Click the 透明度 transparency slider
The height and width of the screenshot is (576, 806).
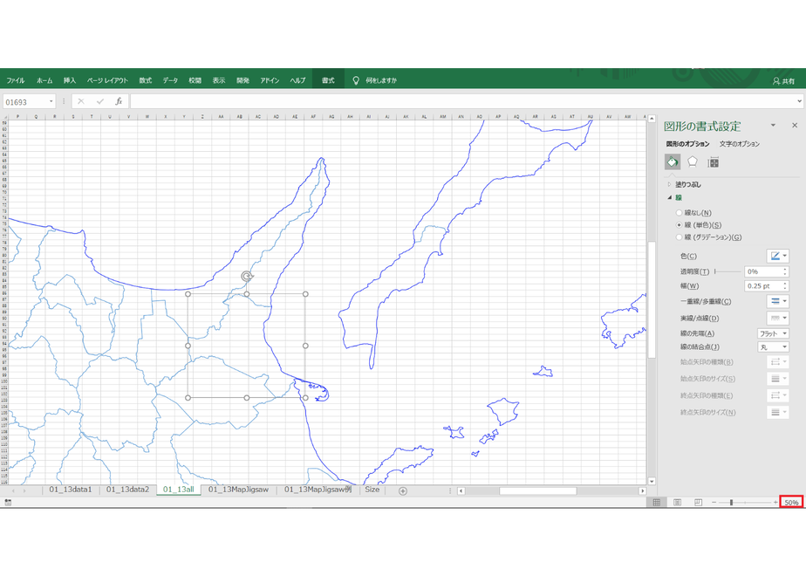click(727, 271)
